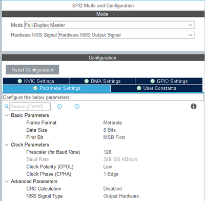Collapse the Basic Parameters section
Image resolution: width=205 pixels, height=201 pixels.
click(7, 115)
